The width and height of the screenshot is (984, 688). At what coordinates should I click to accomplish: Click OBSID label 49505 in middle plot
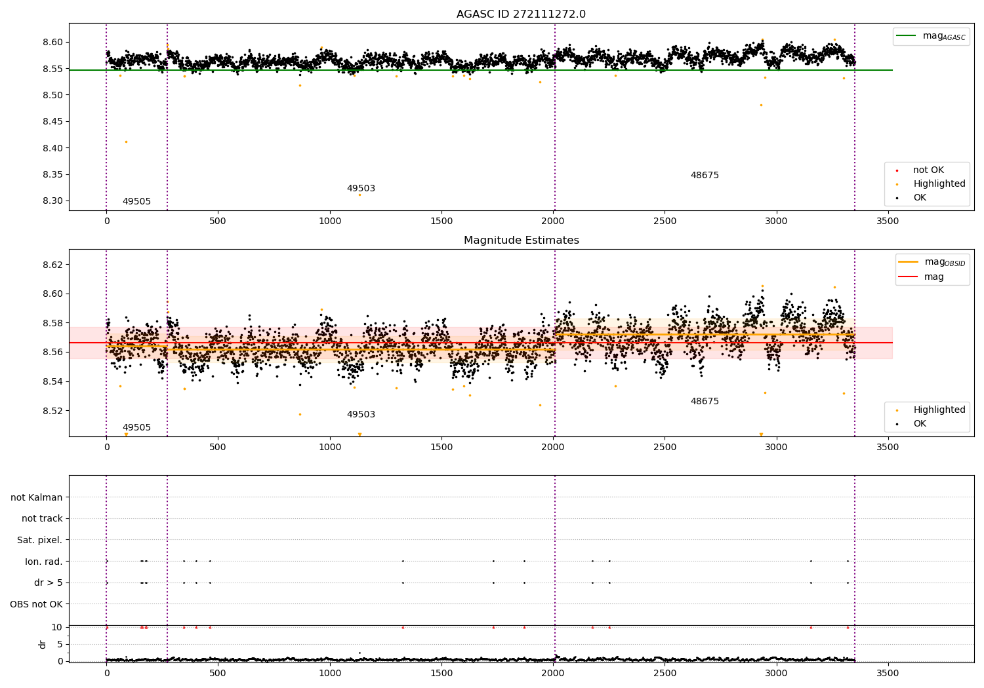(x=136, y=428)
